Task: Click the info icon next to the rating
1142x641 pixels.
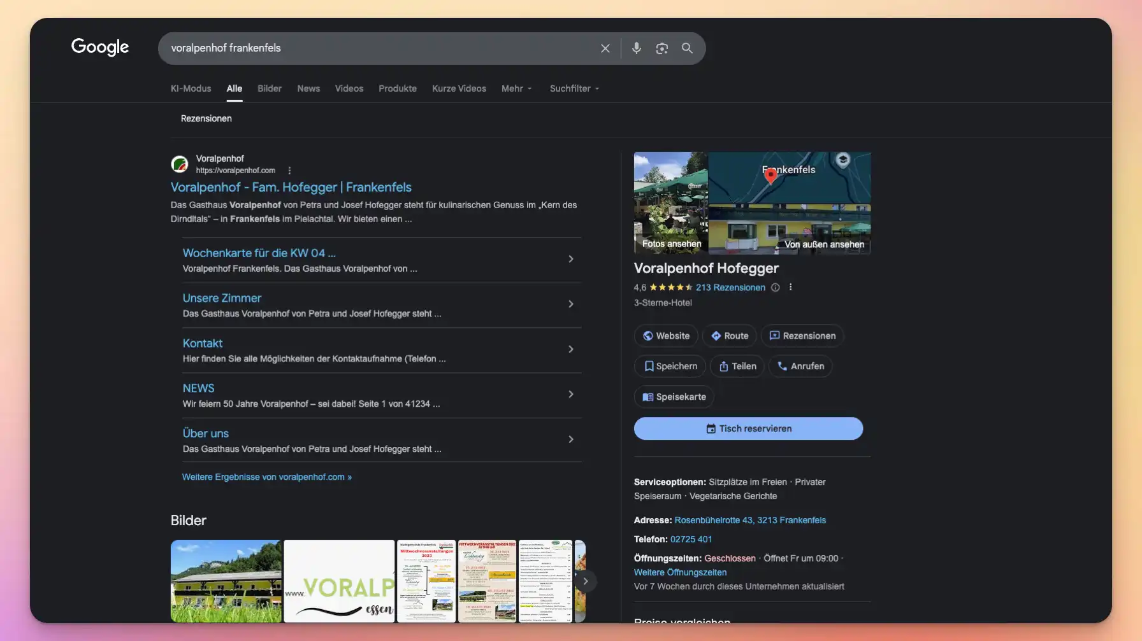Action: 775,287
